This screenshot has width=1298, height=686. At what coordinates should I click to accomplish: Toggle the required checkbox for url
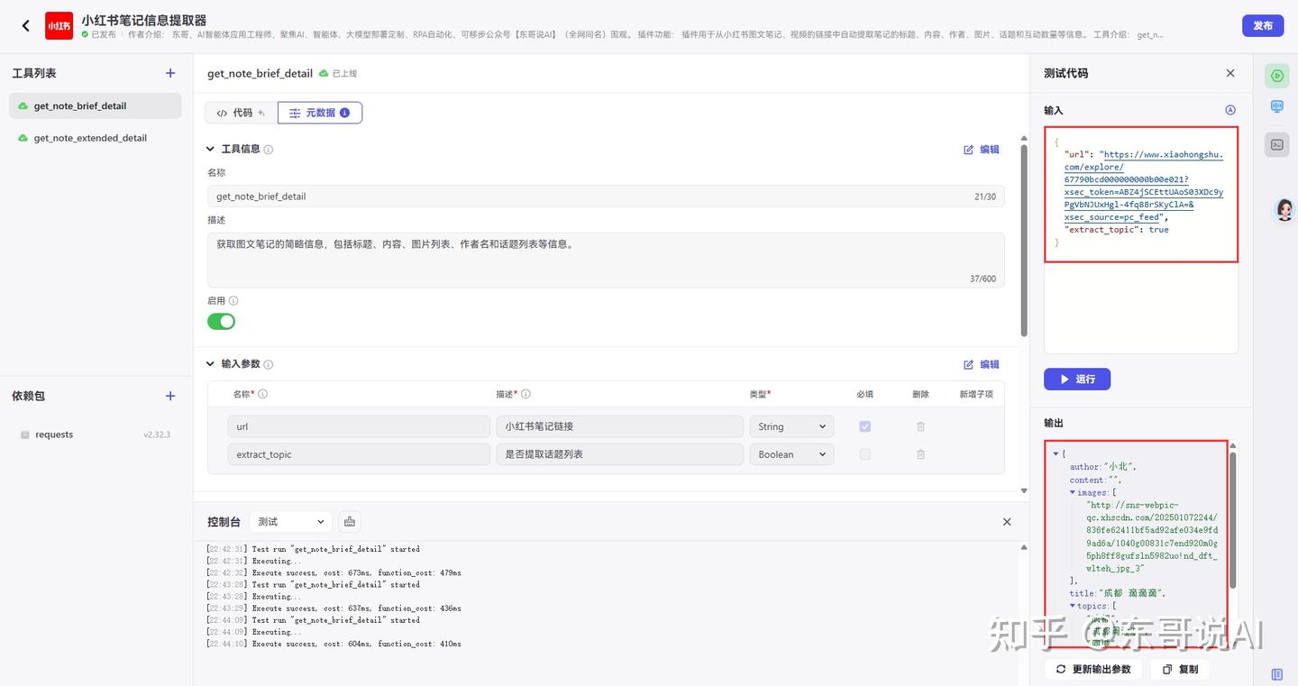coord(865,426)
